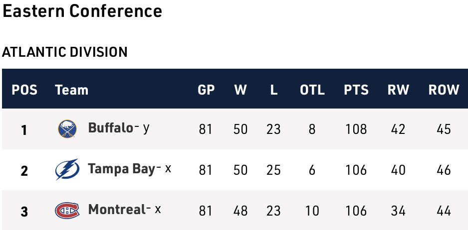Click Montreal's overtime losses value of 10
This screenshot has height=230, width=468.
pos(312,211)
